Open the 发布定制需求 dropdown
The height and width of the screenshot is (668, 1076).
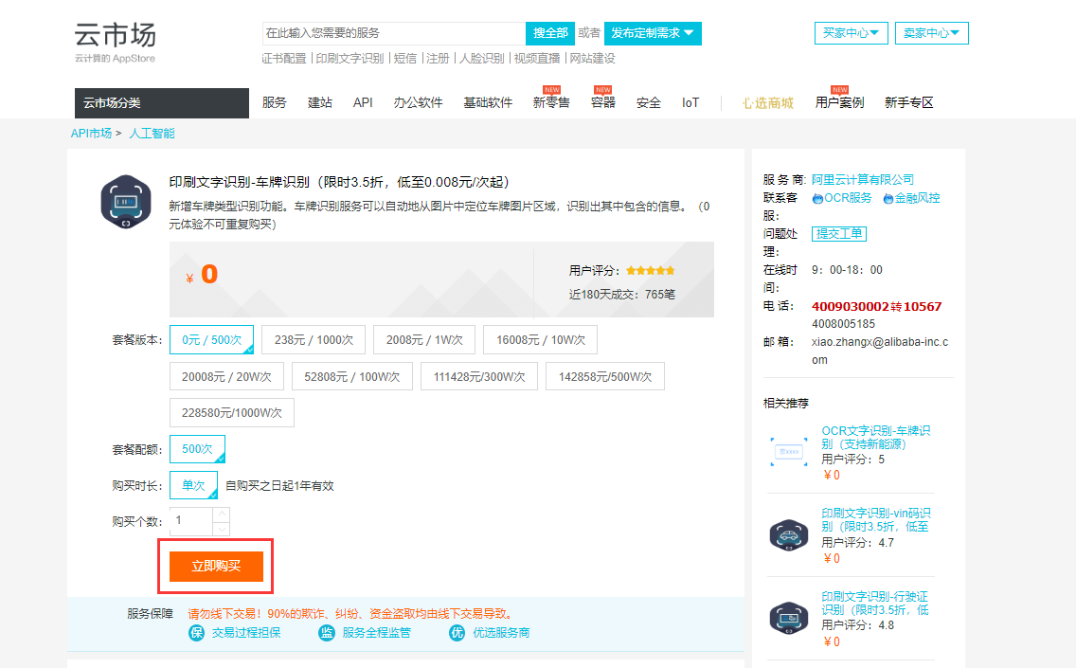pyautogui.click(x=653, y=33)
